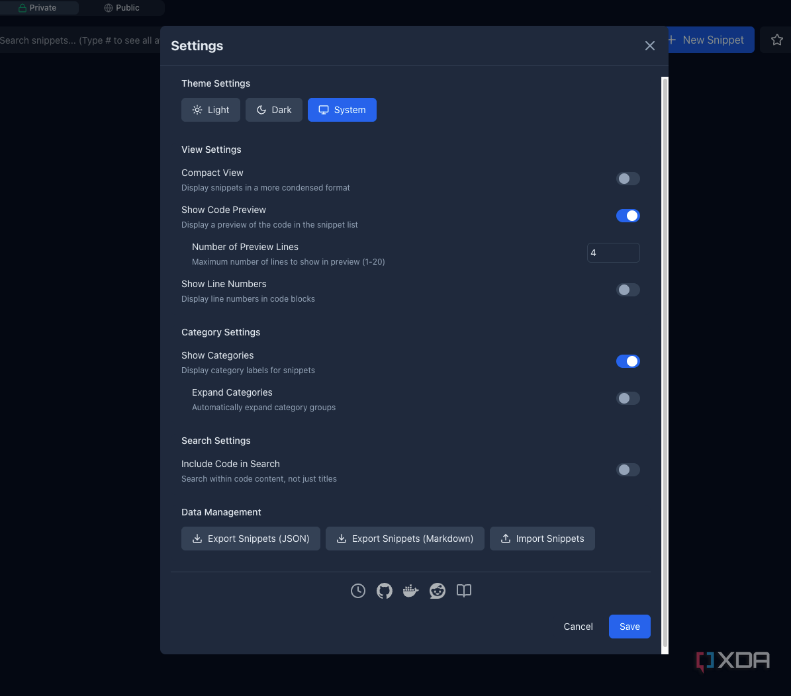Image resolution: width=791 pixels, height=696 pixels.
Task: Click New Snippet button behind dialog
Action: pyautogui.click(x=710, y=40)
